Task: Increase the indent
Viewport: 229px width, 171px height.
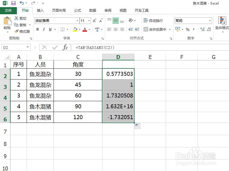Action: point(137,29)
